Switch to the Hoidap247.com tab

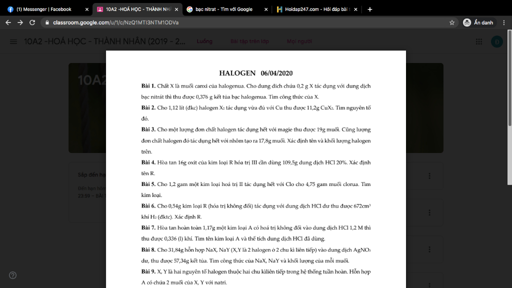pos(316,9)
